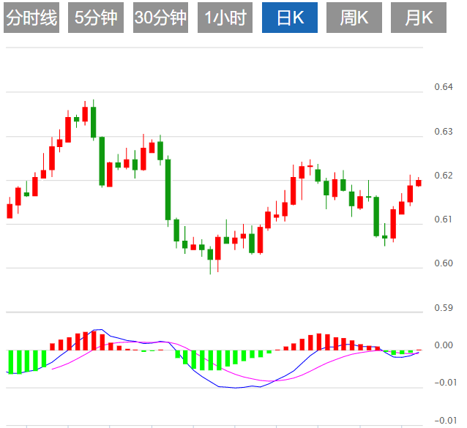The width and height of the screenshot is (467, 428).
Task: Open the 月K monthly tab
Action: tap(418, 18)
